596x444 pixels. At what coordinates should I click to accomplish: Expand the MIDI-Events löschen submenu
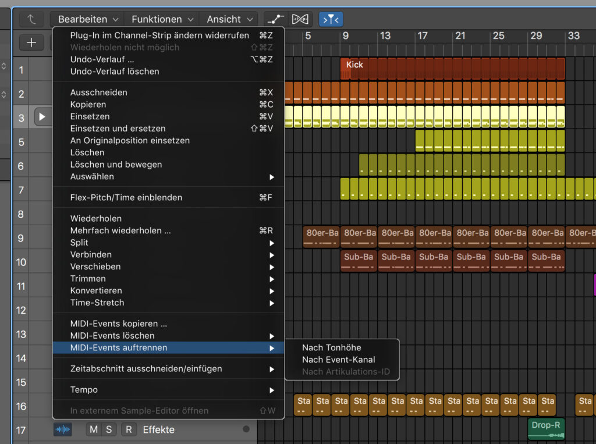click(168, 336)
